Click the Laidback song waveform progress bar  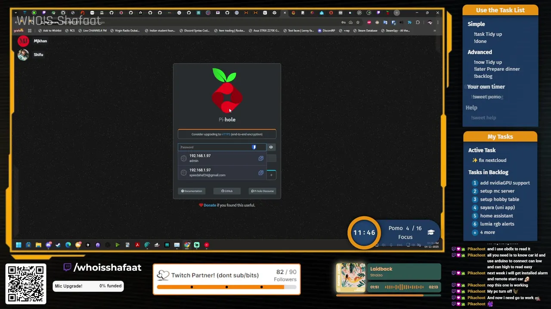click(x=405, y=287)
